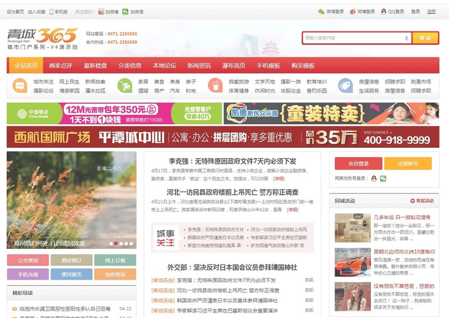The width and height of the screenshot is (449, 318).
Task: Click the orange chat bubble forum icon
Action: pyautogui.click(x=20, y=86)
